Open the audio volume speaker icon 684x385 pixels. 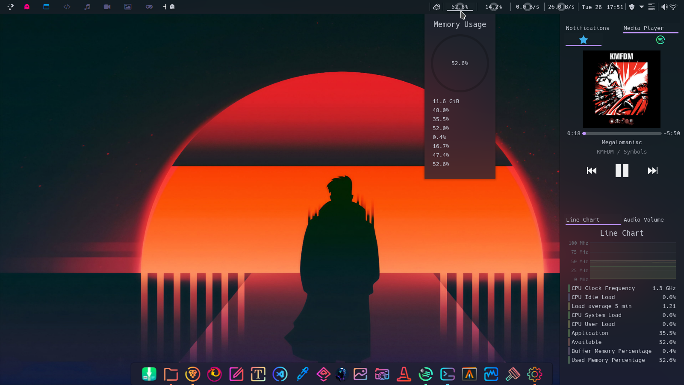tap(664, 7)
